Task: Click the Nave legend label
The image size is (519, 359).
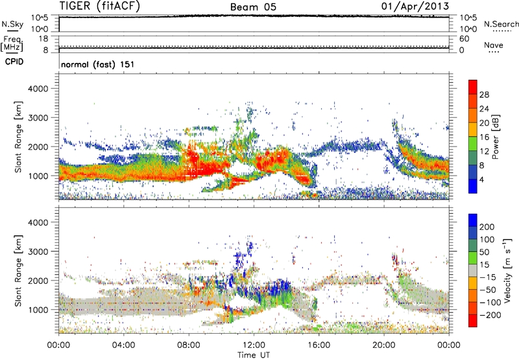Action: 494,45
